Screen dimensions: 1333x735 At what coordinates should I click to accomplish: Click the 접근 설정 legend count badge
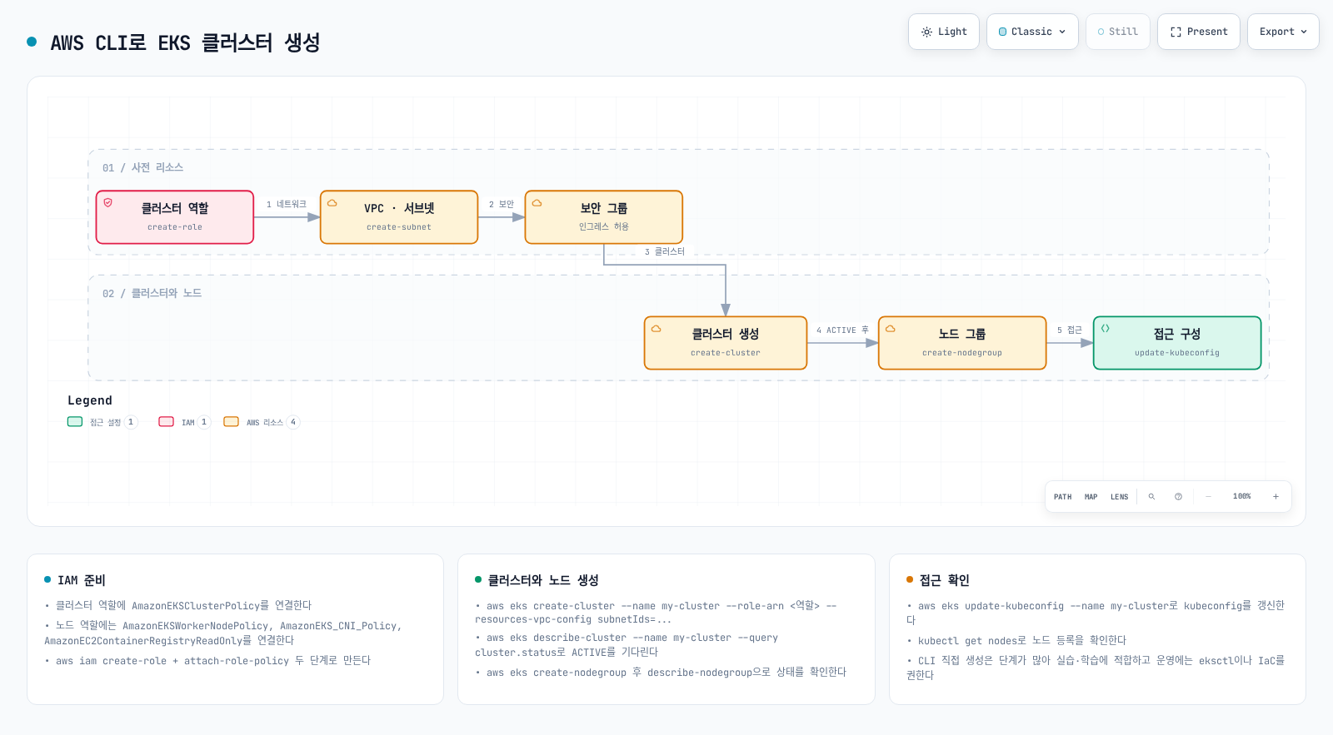(x=131, y=422)
